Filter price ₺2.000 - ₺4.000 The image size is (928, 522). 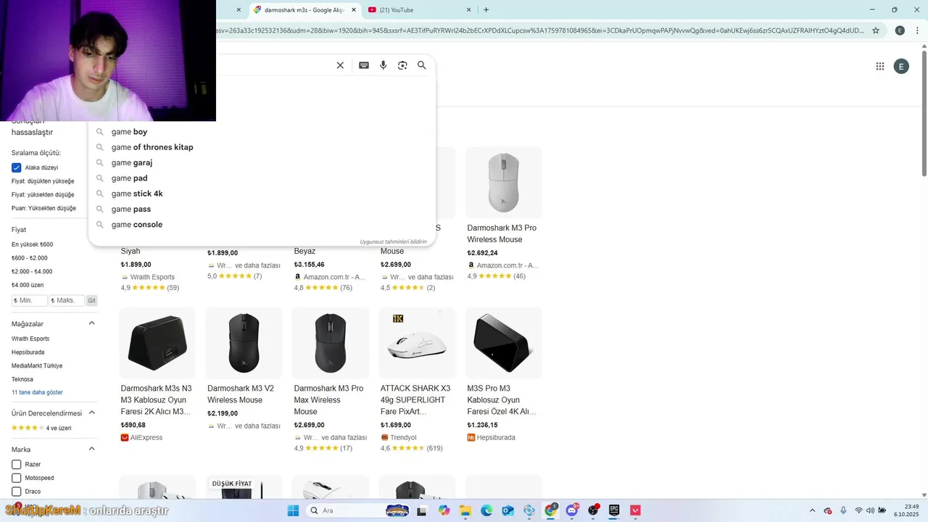pyautogui.click(x=32, y=272)
